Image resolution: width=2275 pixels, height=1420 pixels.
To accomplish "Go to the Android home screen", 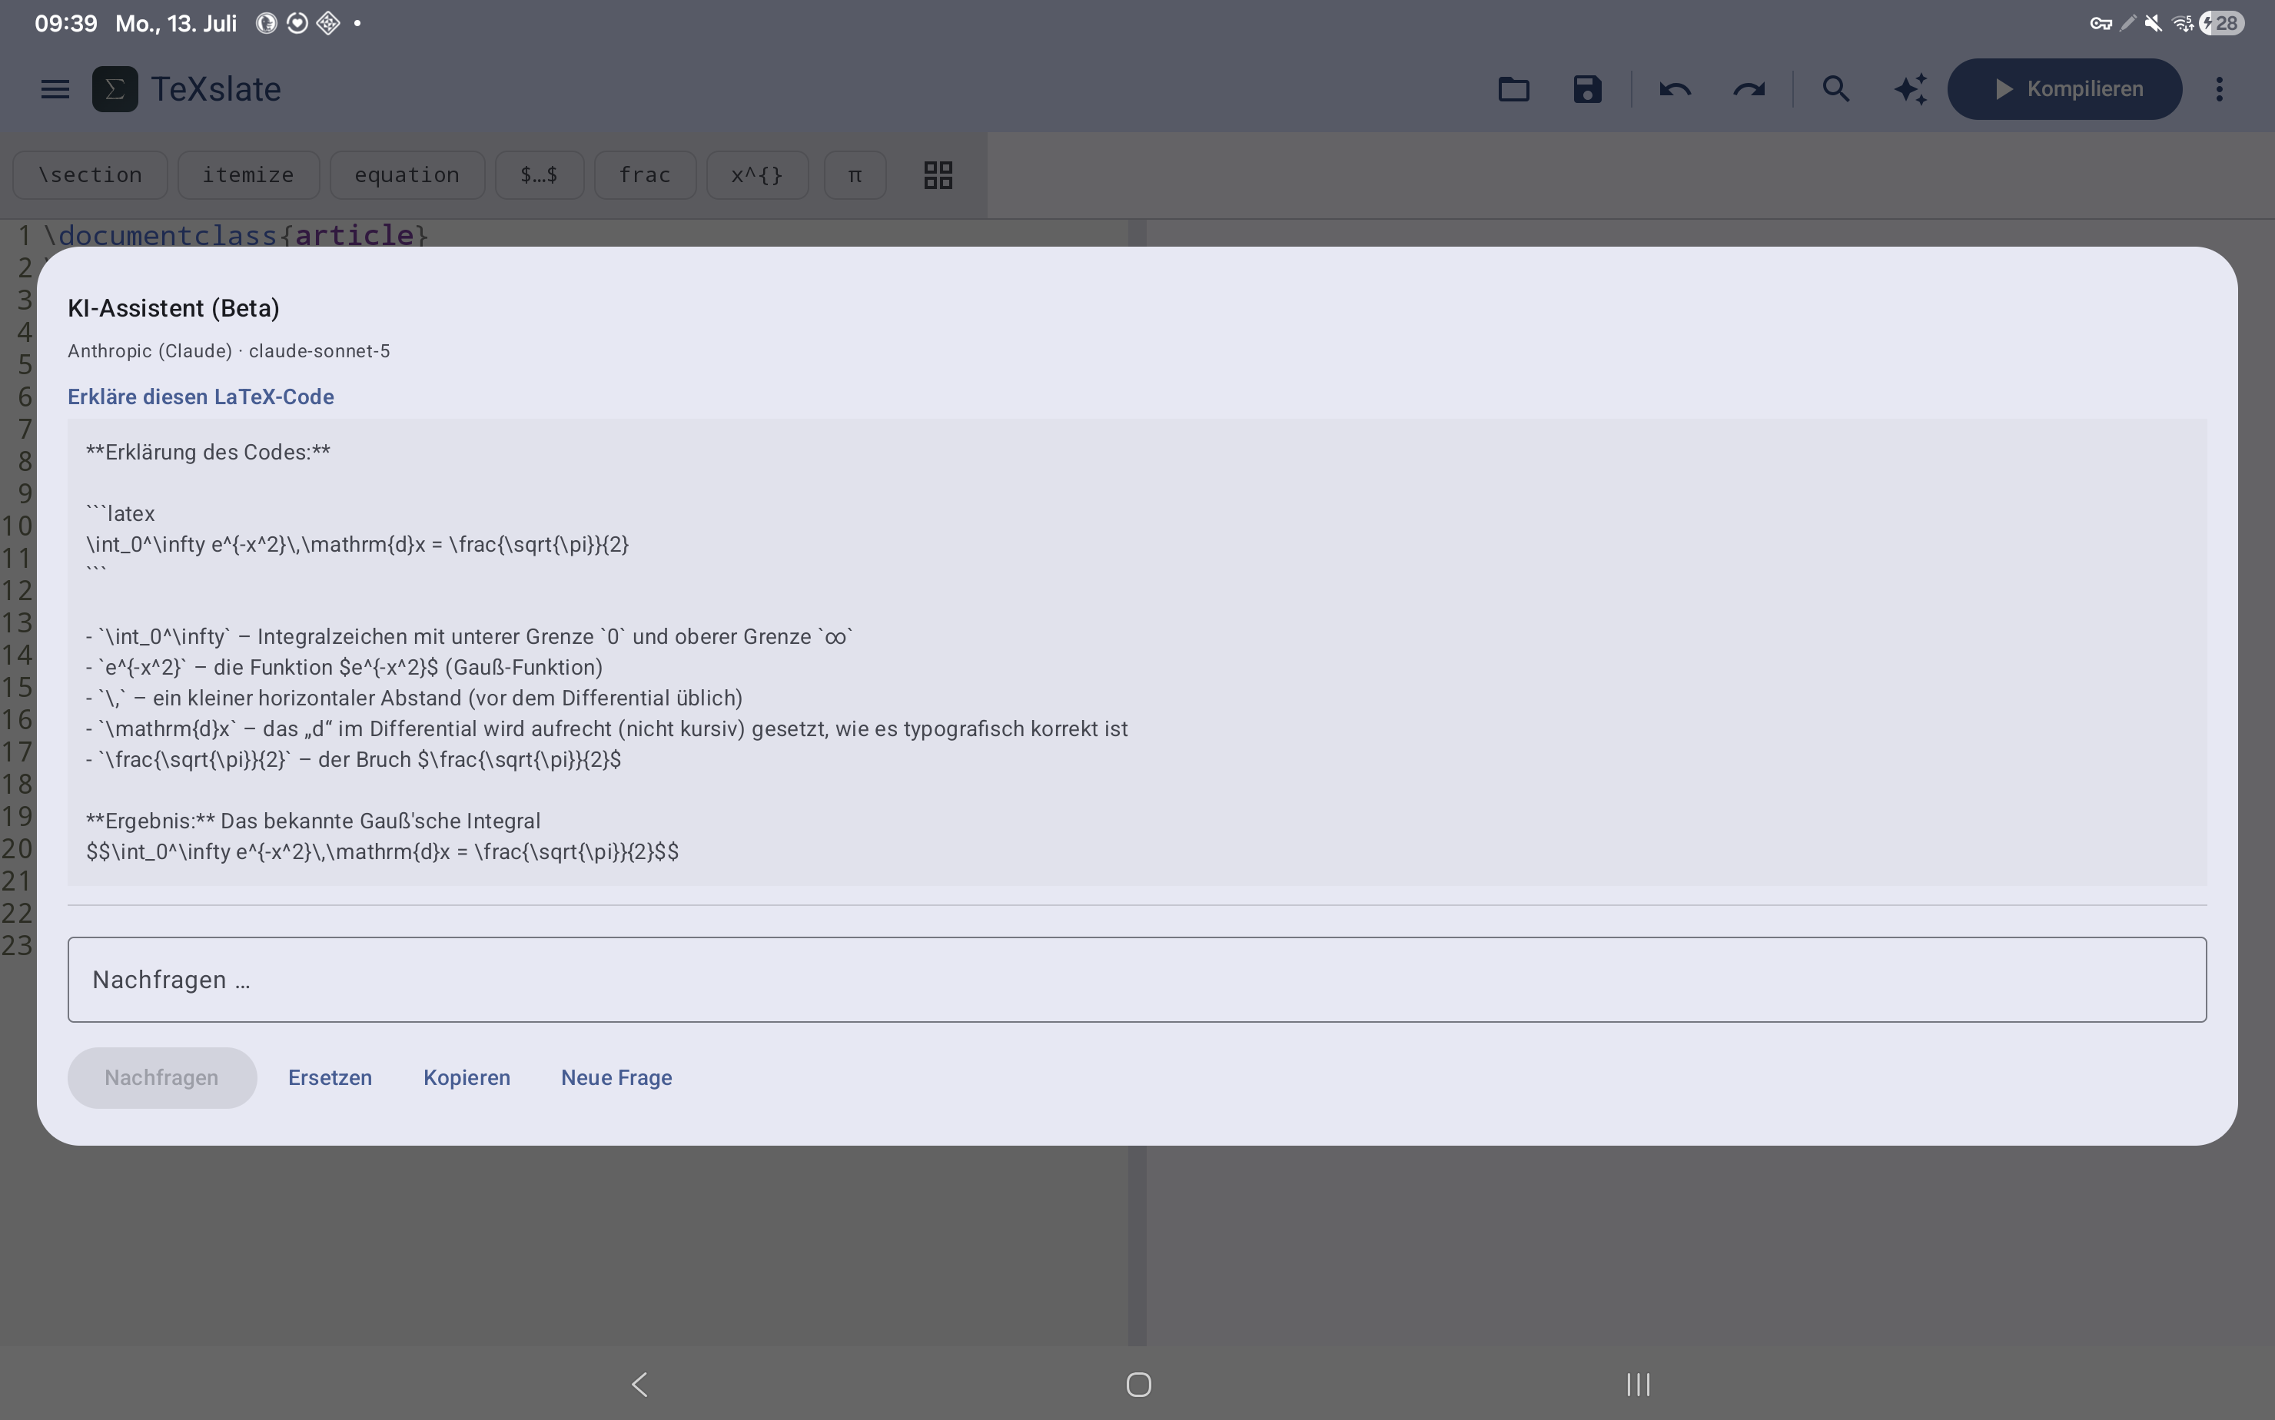I will click(1138, 1385).
